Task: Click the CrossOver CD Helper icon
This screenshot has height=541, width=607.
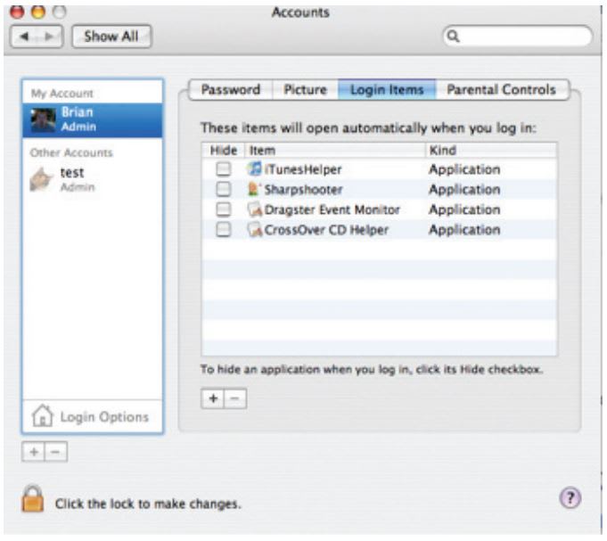Action: tap(255, 229)
